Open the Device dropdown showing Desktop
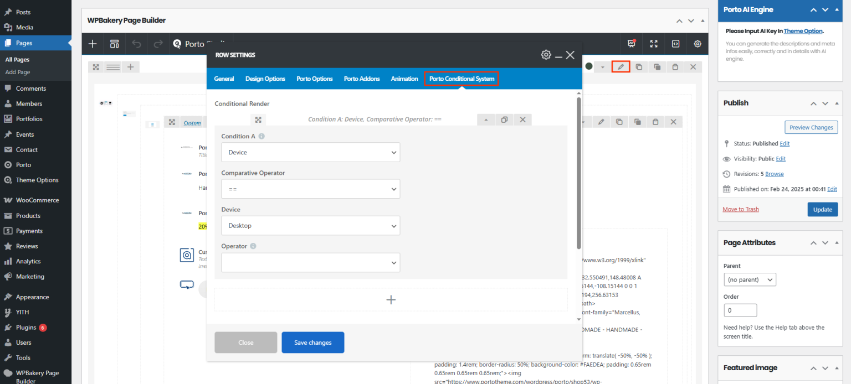The image size is (851, 384). point(310,226)
